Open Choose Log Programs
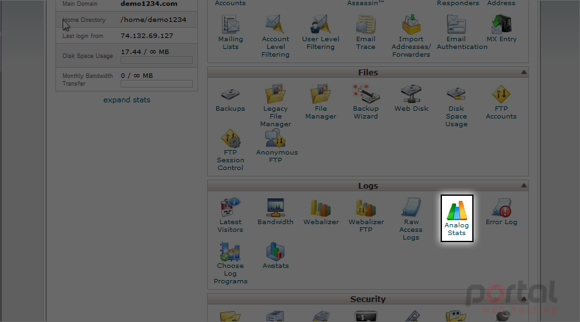This screenshot has width=580, height=322. pyautogui.click(x=230, y=263)
